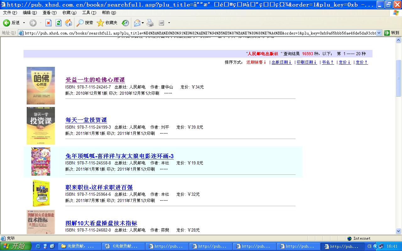Sort by 定价↓ descending
This screenshot has height=251, width=402.
(x=345, y=62)
